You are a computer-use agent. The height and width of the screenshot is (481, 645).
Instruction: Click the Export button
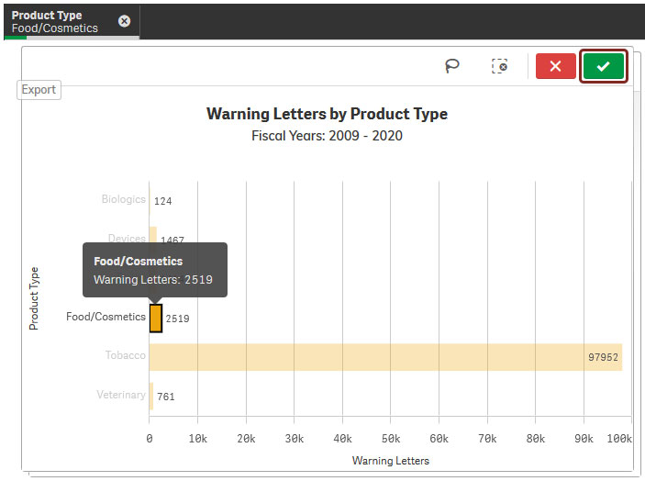coord(39,90)
